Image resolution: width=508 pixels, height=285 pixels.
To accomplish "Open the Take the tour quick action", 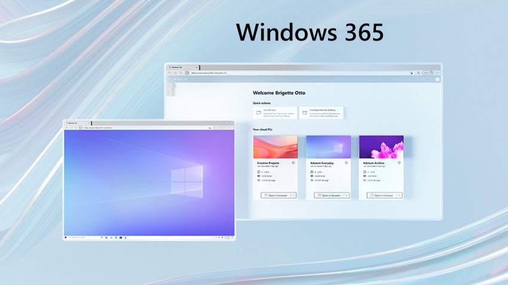I will tap(275, 113).
